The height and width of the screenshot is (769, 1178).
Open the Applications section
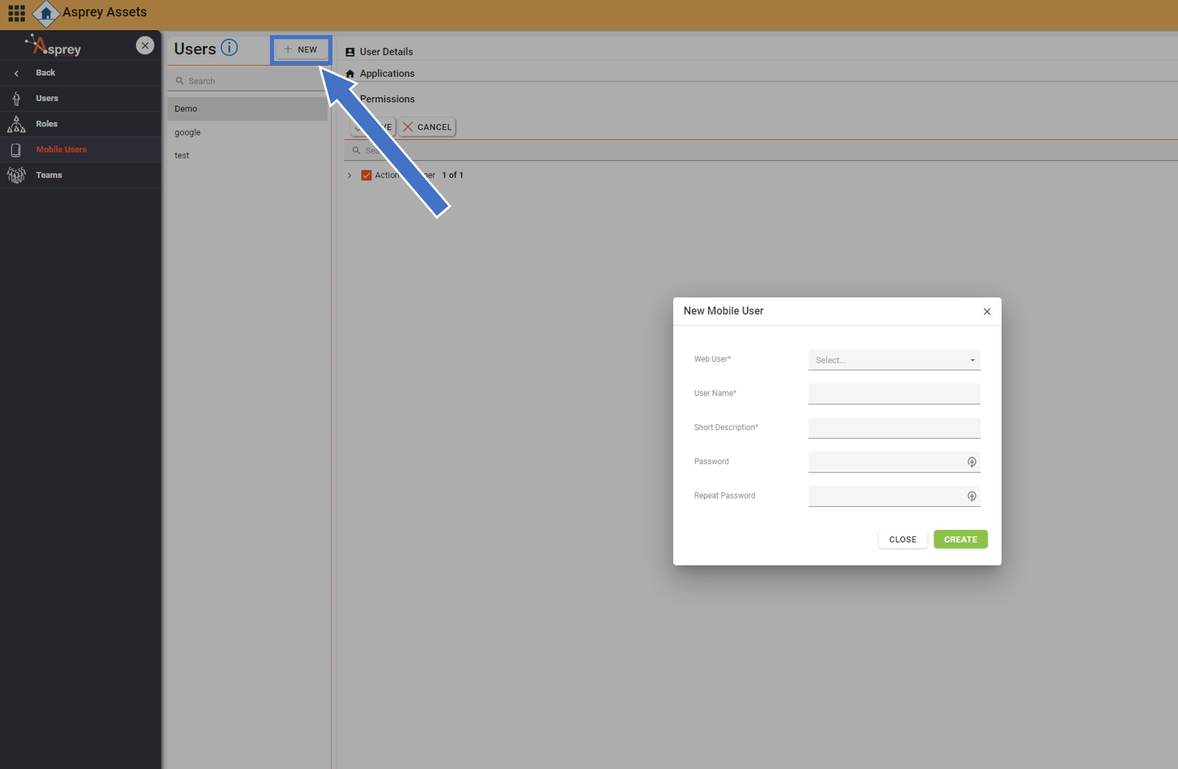pos(387,73)
